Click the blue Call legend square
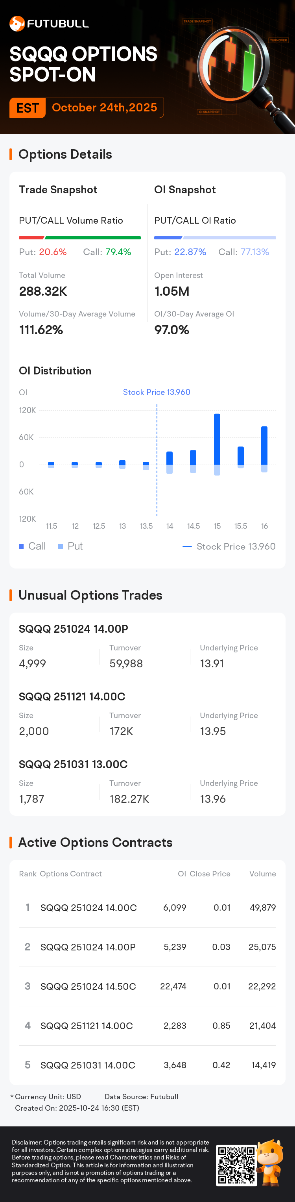295x1202 pixels. click(x=22, y=546)
